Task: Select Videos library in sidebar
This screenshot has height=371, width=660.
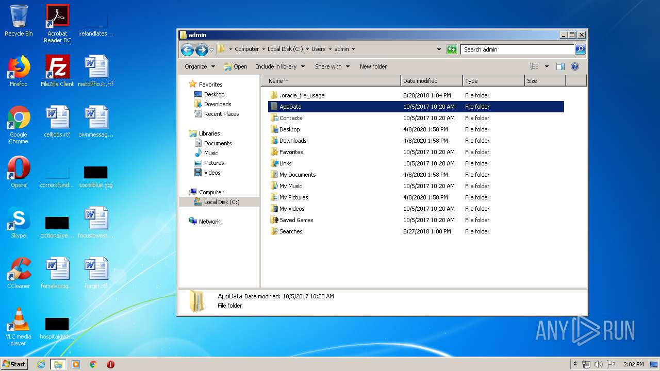Action: (212, 173)
